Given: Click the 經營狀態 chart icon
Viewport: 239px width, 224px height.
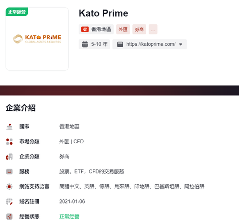Looking at the screenshot, I should [x=9, y=216].
